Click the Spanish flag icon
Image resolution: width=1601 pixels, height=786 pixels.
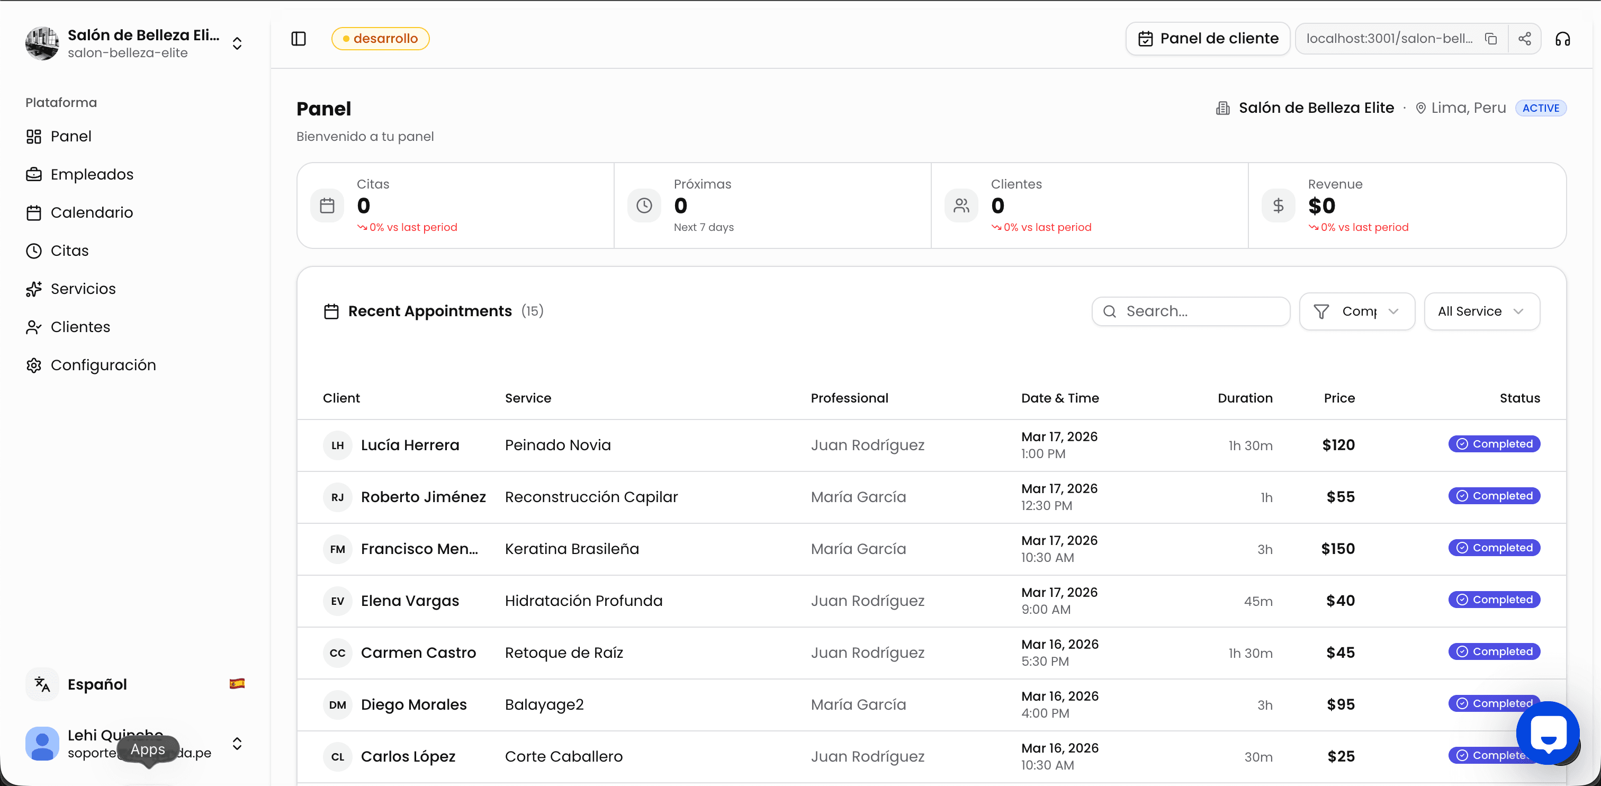pyautogui.click(x=237, y=684)
